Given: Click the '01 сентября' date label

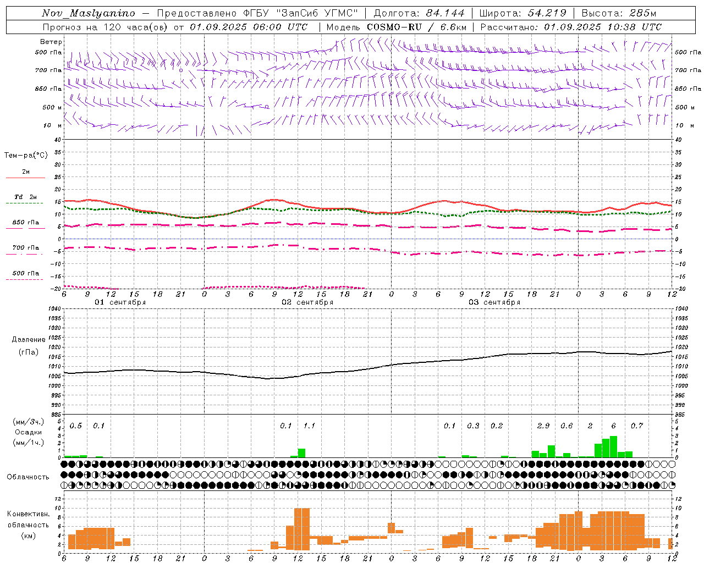Looking at the screenshot, I should 120,302.
